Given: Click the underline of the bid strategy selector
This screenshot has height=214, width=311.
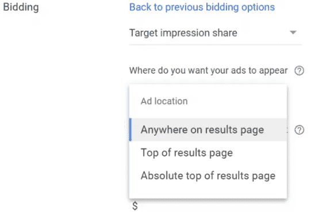Looking at the screenshot, I should click(x=216, y=45).
